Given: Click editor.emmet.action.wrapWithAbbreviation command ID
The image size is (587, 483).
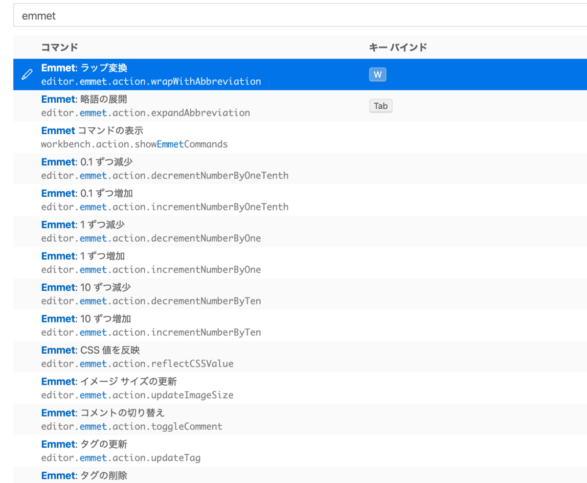Looking at the screenshot, I should pyautogui.click(x=151, y=81).
